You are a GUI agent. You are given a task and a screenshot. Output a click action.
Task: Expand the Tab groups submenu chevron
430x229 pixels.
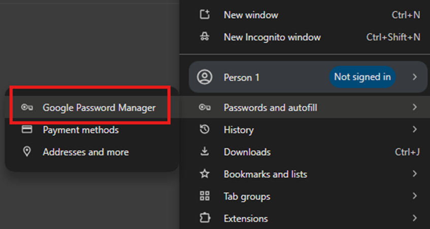415,196
